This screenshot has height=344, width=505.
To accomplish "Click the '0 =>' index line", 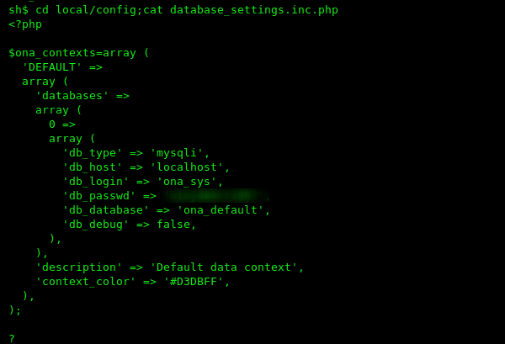I will (x=62, y=124).
